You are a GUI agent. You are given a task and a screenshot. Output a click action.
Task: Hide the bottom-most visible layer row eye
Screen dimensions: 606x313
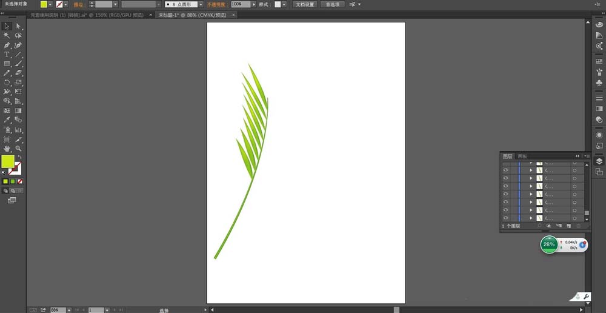(505, 218)
